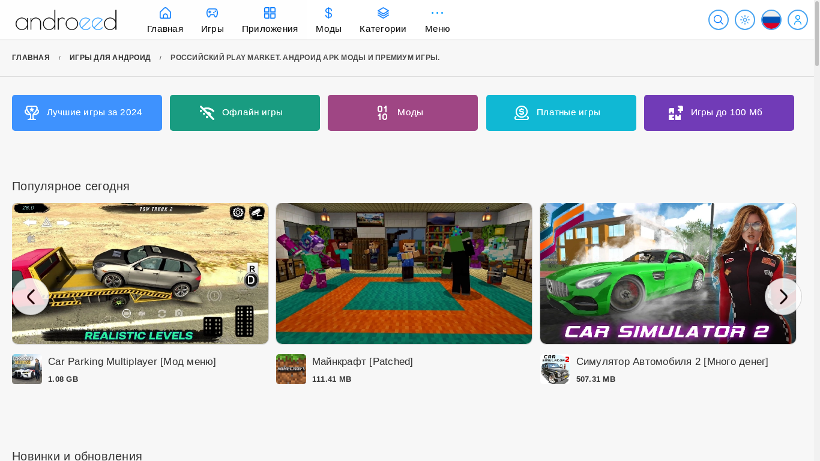The width and height of the screenshot is (820, 461).
Task: Click 507.31 MB size text
Action: click(596, 379)
